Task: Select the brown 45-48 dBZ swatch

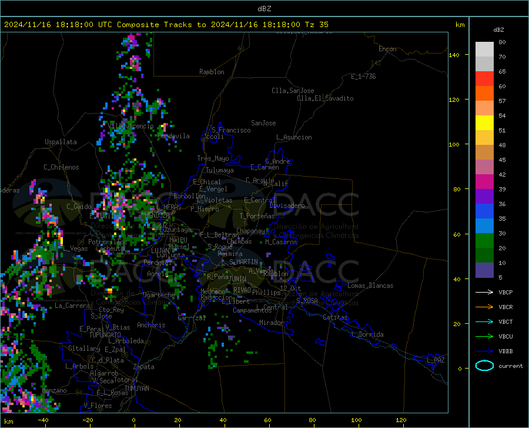Action: [484, 152]
